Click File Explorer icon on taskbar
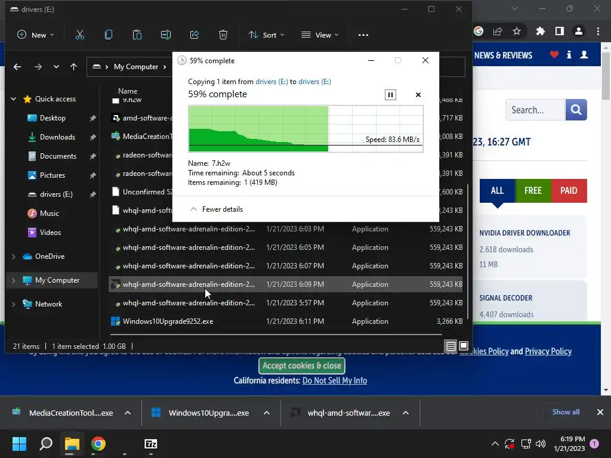Viewport: 611px width, 458px height. [x=72, y=444]
